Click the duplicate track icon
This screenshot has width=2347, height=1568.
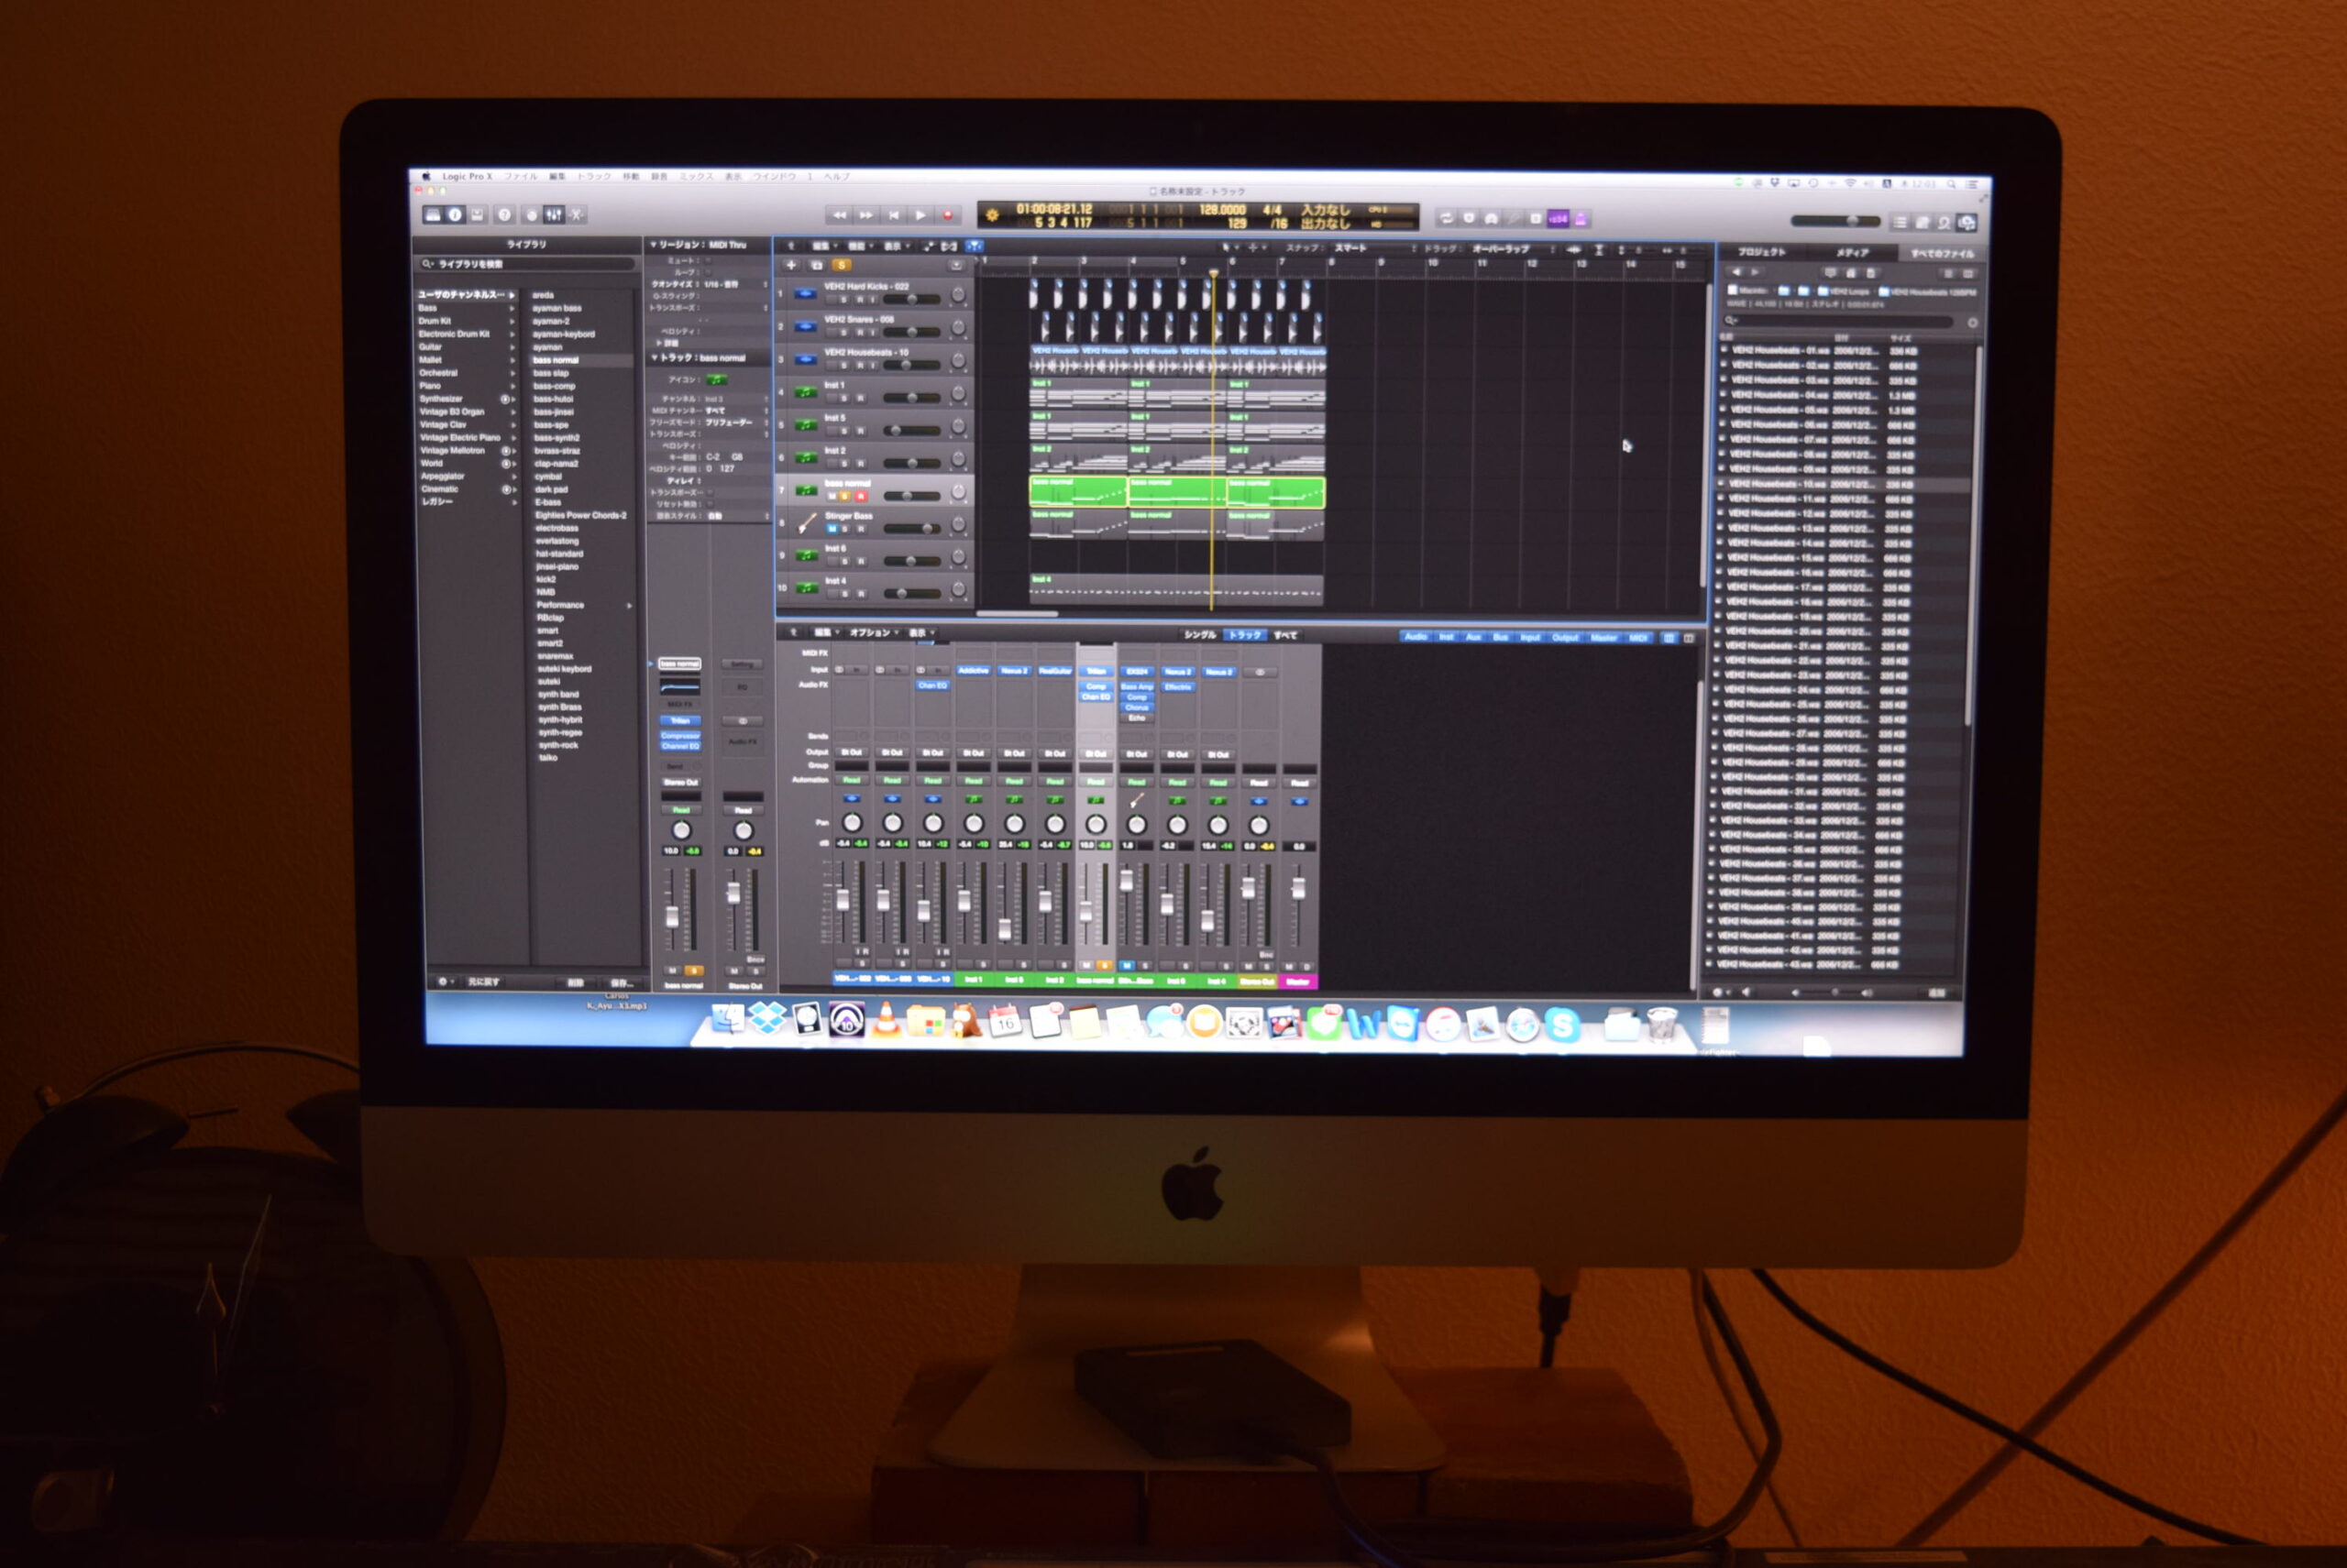[x=816, y=265]
